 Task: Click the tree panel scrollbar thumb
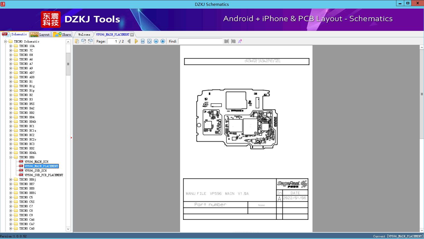click(68, 64)
